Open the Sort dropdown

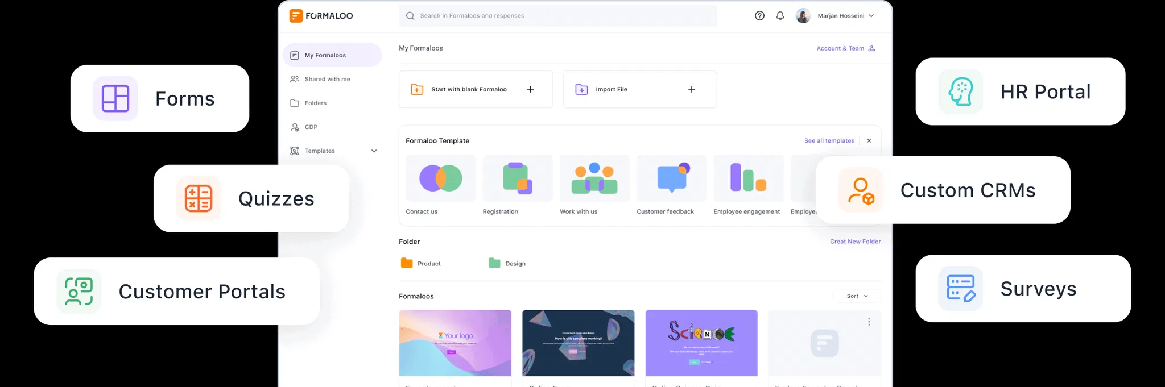pyautogui.click(x=857, y=296)
